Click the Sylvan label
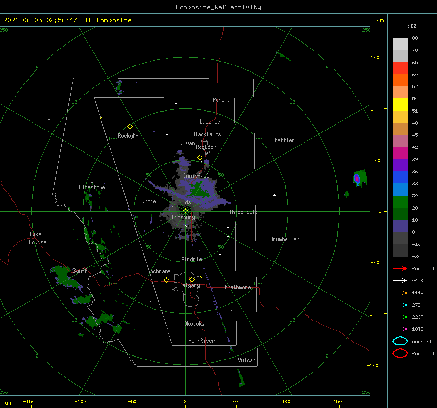Viewport: 437px width, 408px height. (x=186, y=143)
